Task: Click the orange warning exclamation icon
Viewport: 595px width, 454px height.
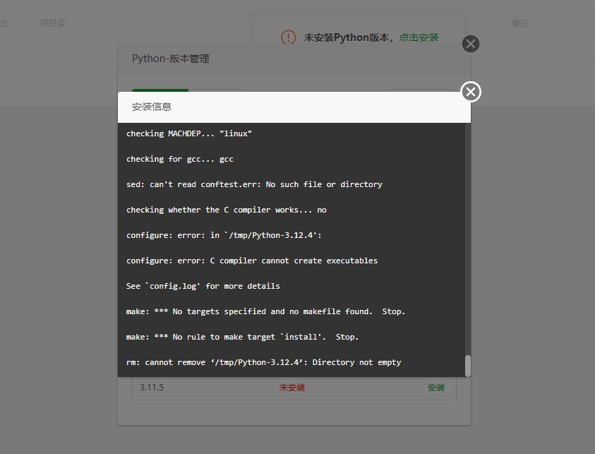Action: [x=289, y=37]
